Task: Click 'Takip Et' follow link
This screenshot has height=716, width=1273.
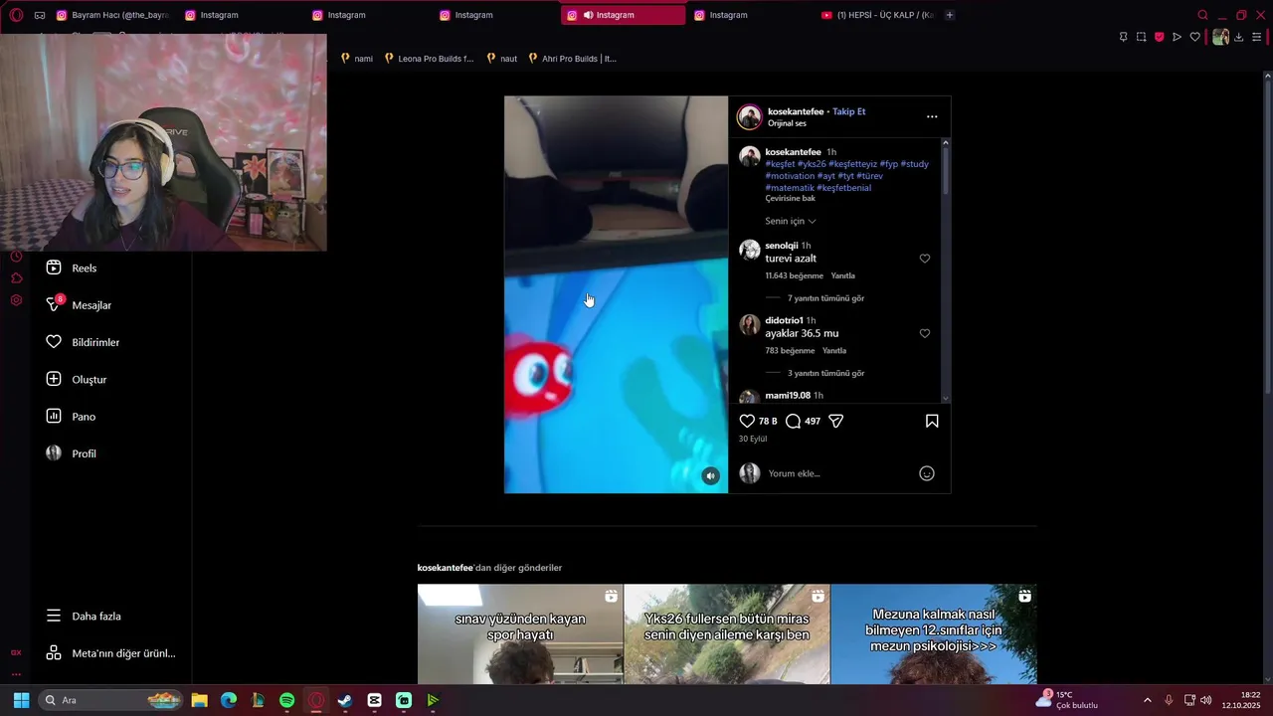Action: pyautogui.click(x=848, y=111)
